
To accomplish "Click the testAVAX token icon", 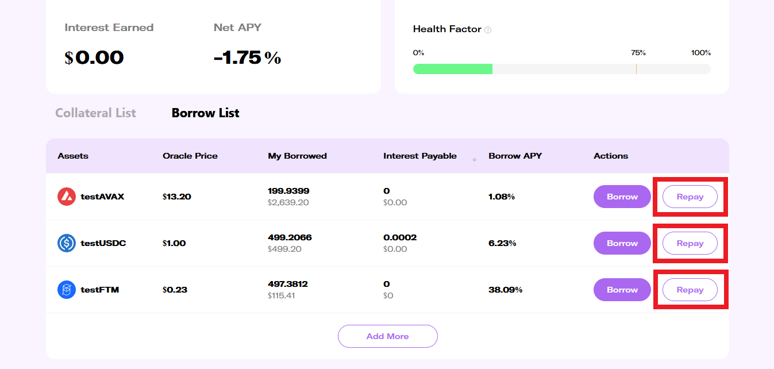I will click(67, 197).
